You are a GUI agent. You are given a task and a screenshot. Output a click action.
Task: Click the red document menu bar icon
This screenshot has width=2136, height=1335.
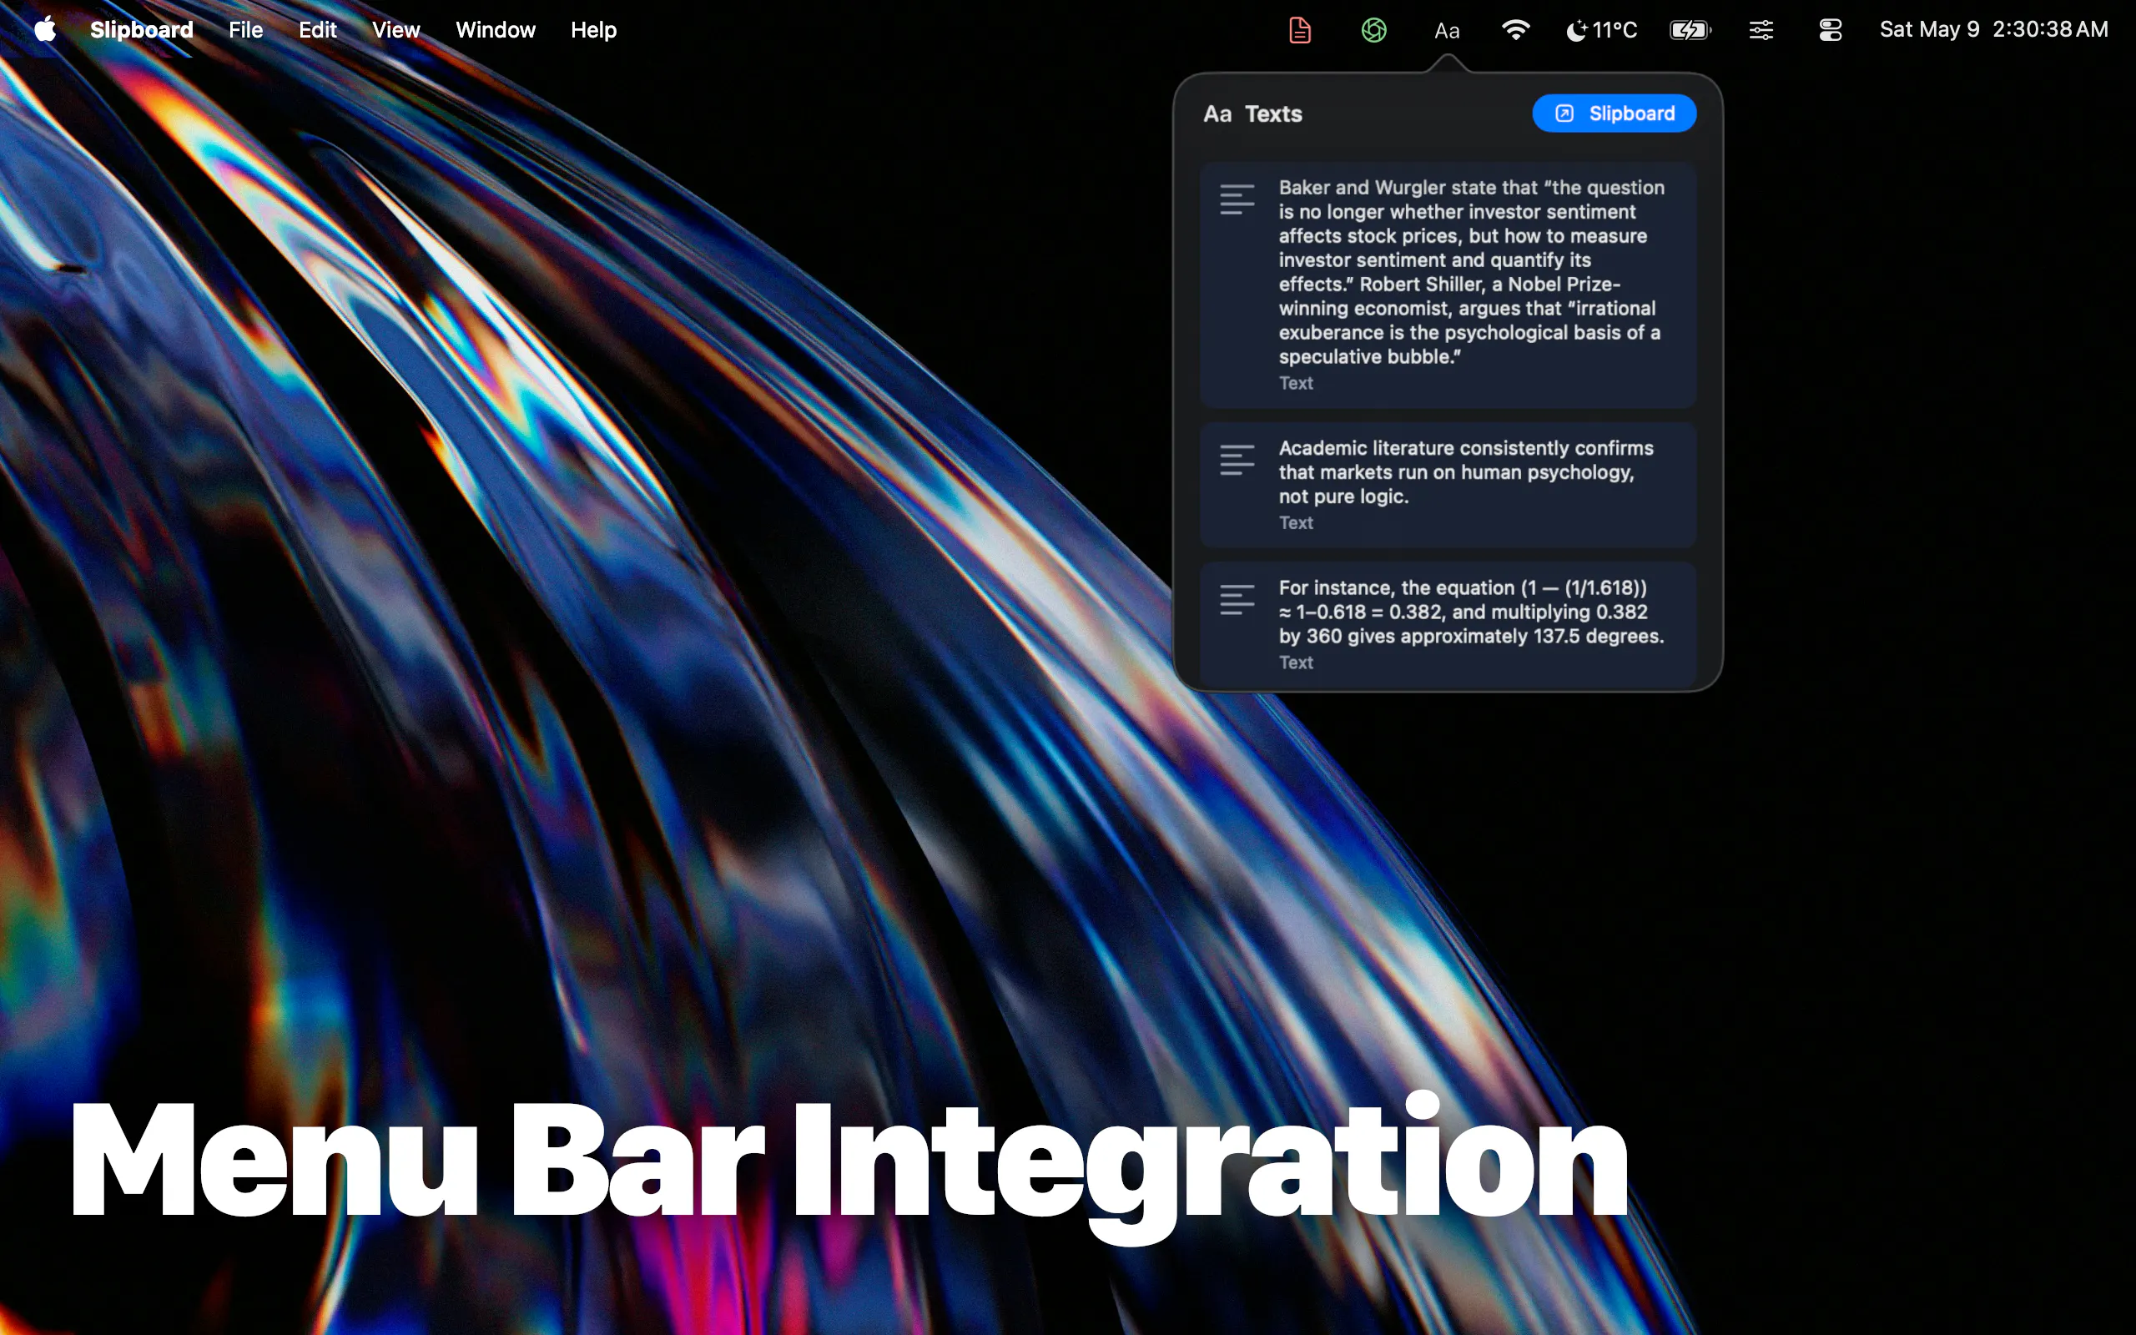coord(1300,30)
